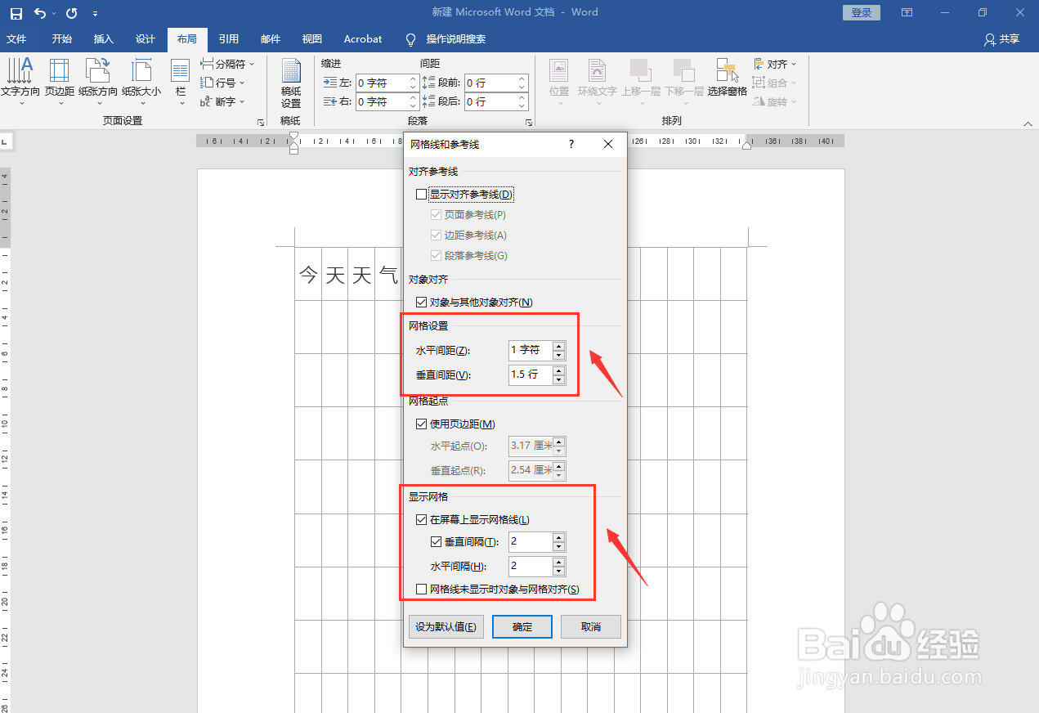
Task: Switch to the Mailings (邮件) tab
Action: click(x=271, y=39)
